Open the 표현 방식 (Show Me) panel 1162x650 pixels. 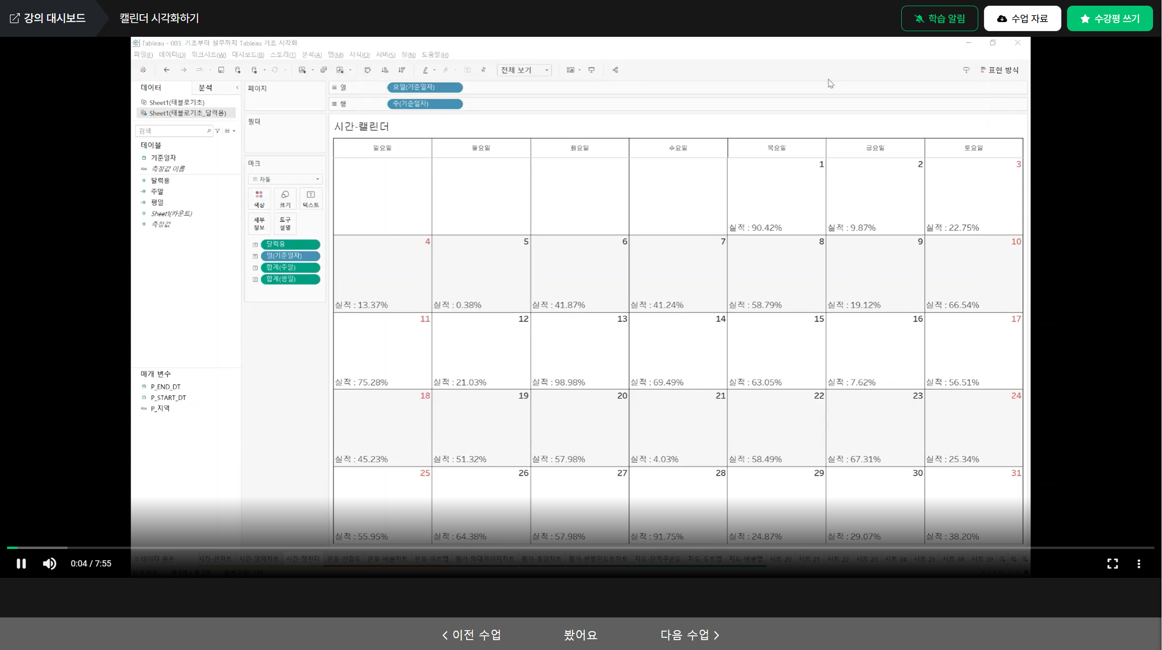[x=1000, y=70]
